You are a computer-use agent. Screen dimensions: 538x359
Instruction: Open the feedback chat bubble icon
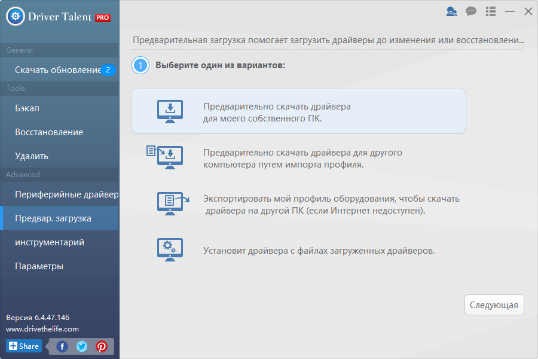471,11
